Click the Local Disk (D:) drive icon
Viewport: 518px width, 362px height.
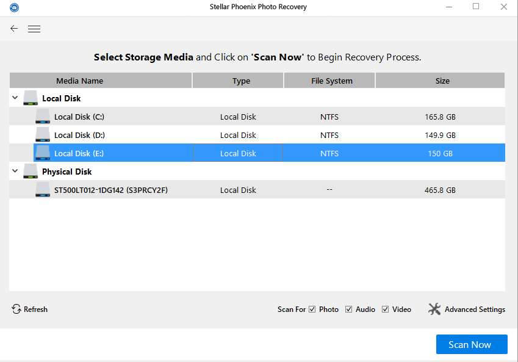click(x=43, y=135)
